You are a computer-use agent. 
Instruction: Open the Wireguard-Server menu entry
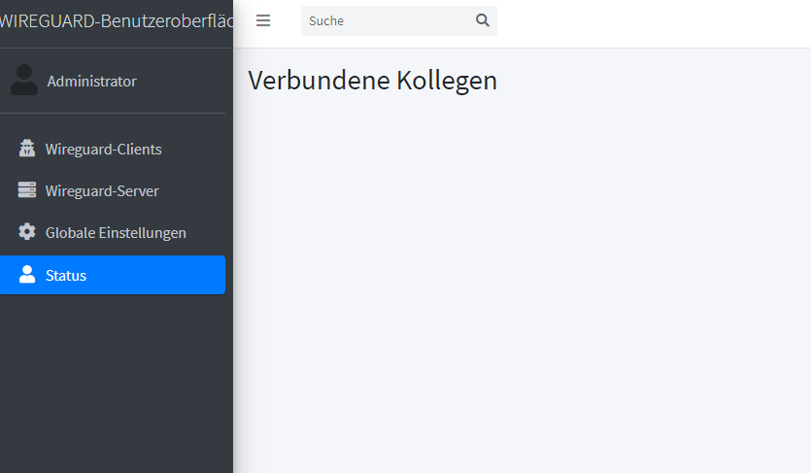coord(113,190)
